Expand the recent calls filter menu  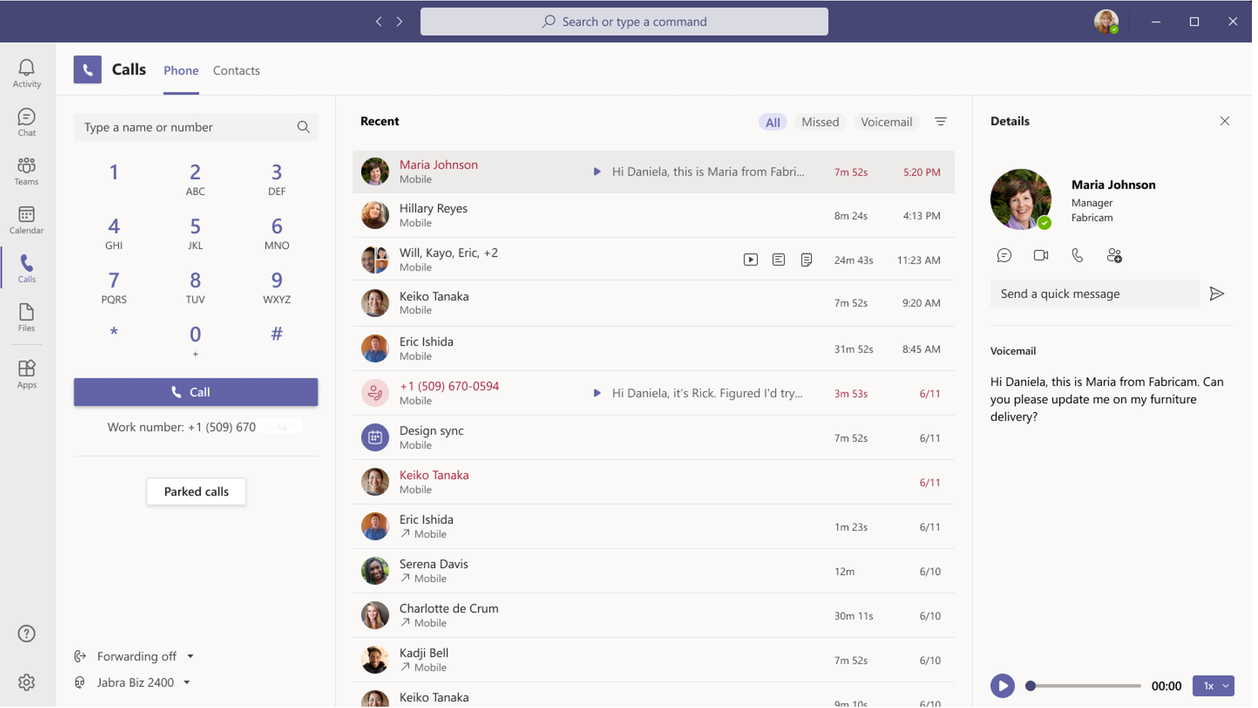click(x=940, y=121)
